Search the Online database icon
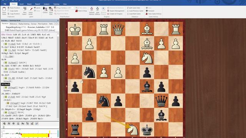This screenshot has width=246, height=138. [x=45, y=10]
